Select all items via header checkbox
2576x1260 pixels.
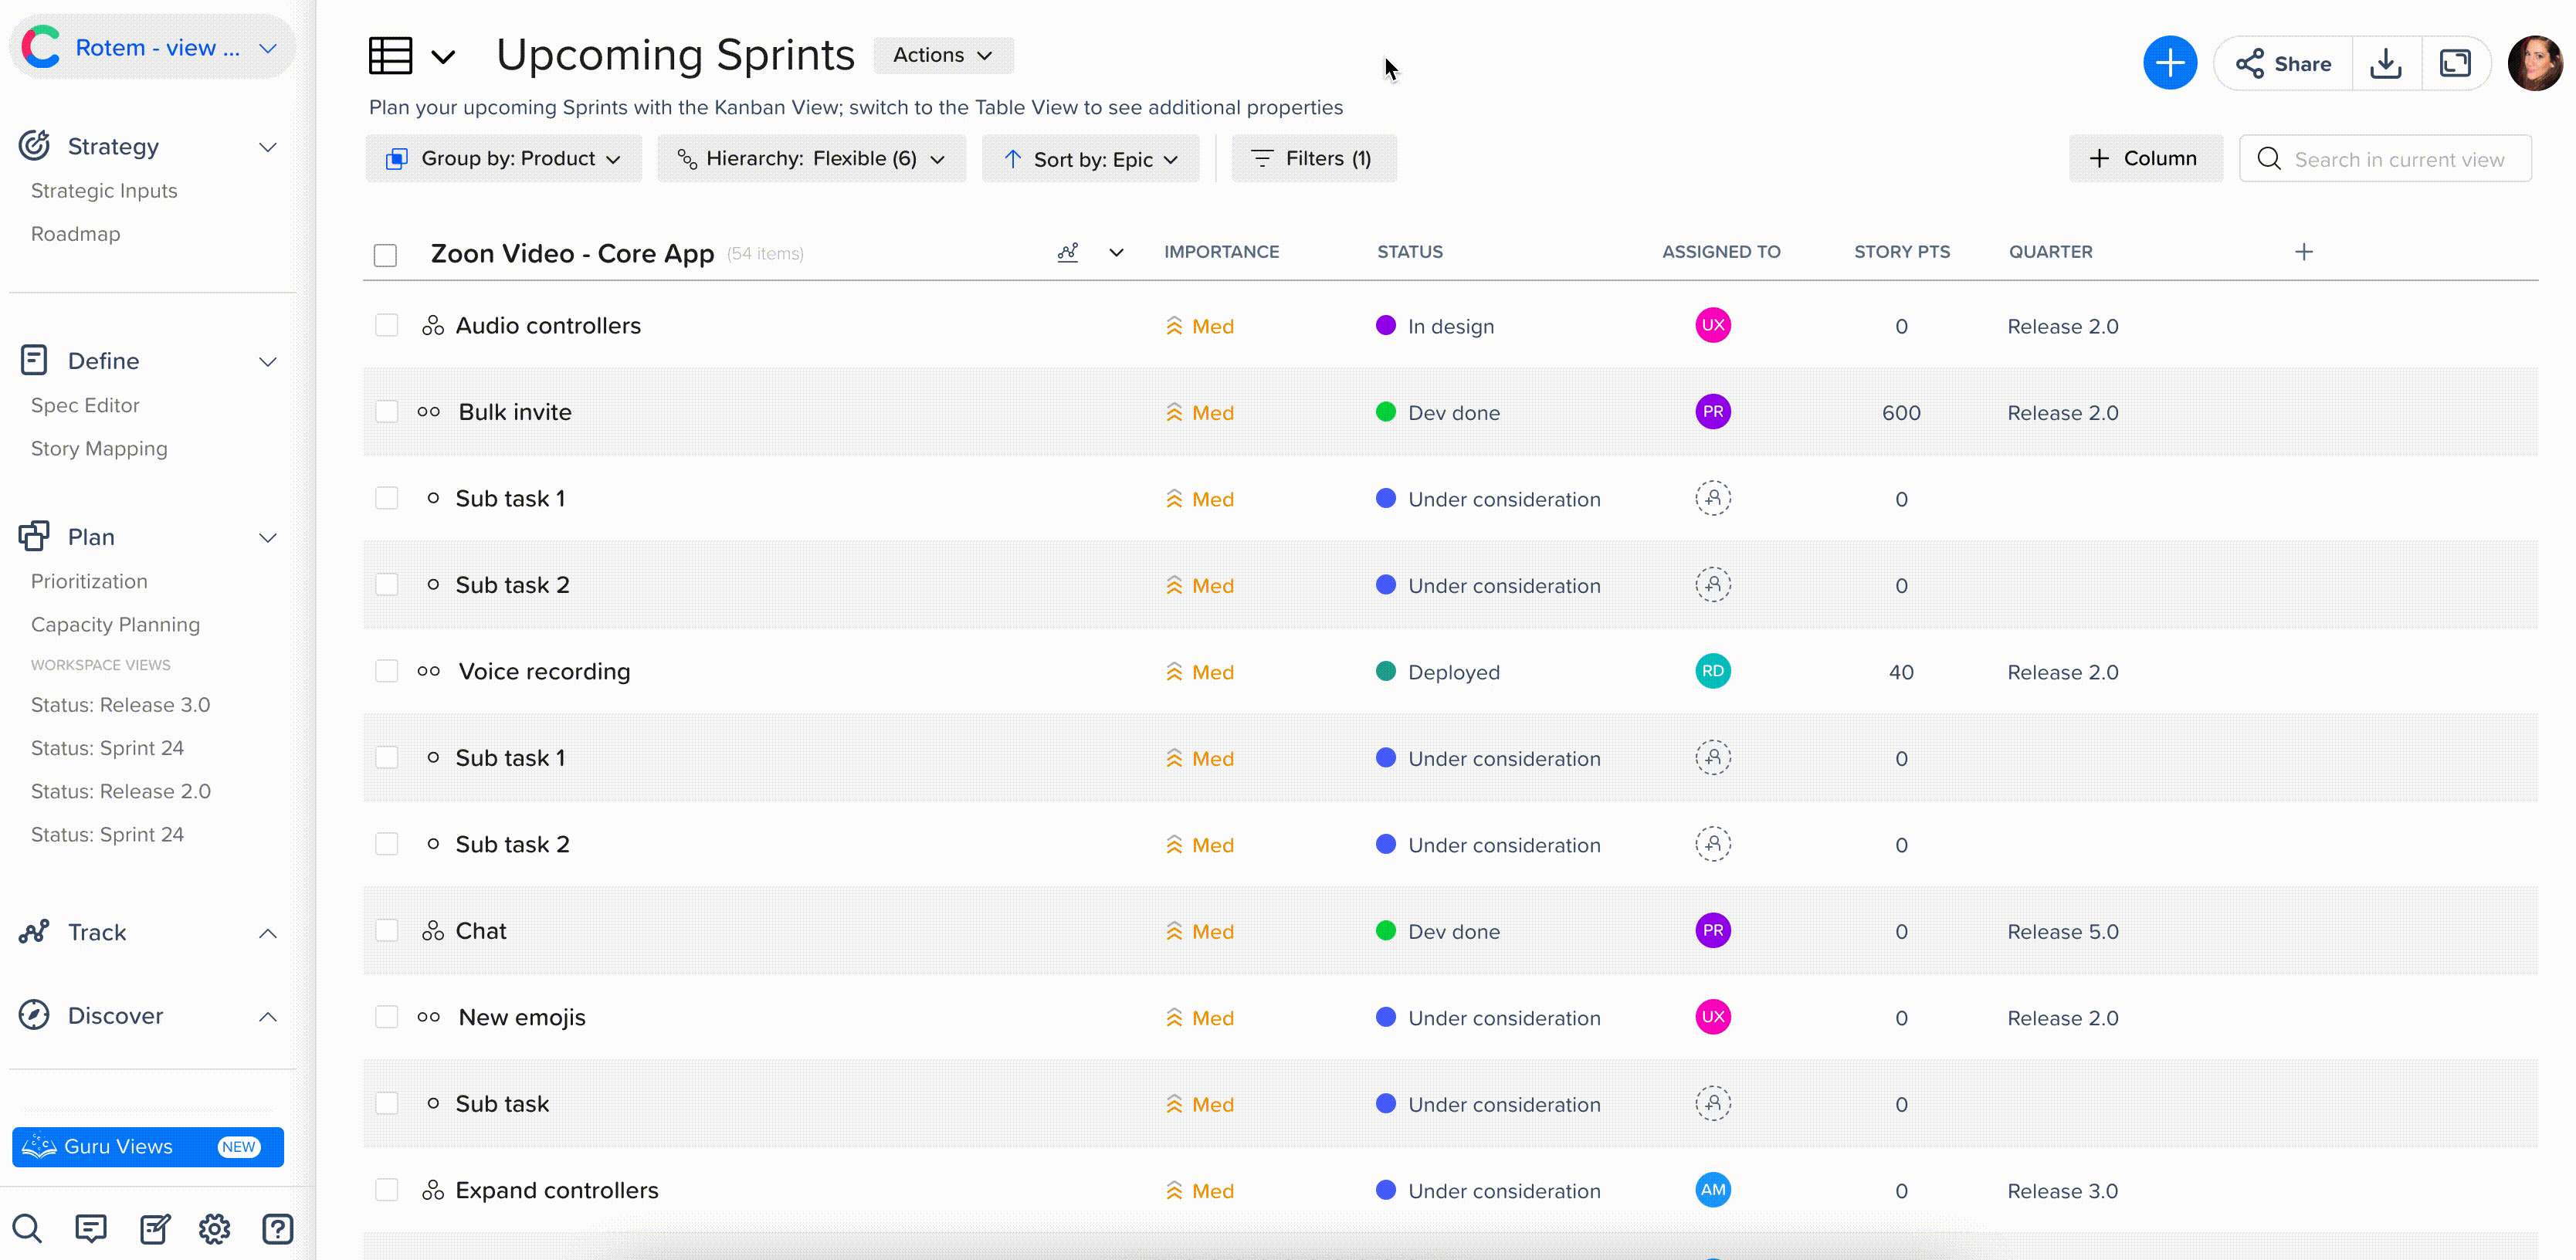click(x=385, y=255)
